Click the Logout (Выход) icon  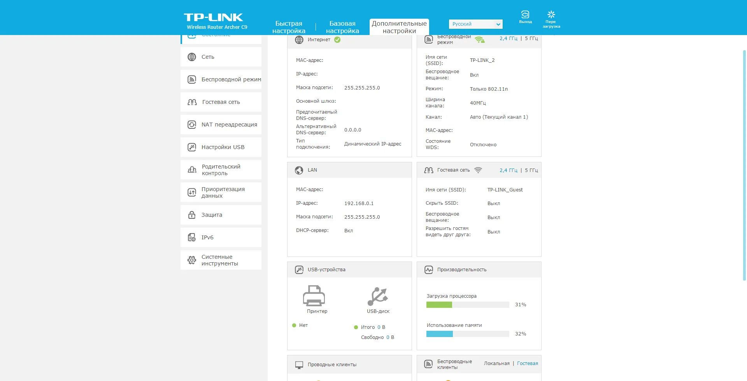[x=525, y=14]
